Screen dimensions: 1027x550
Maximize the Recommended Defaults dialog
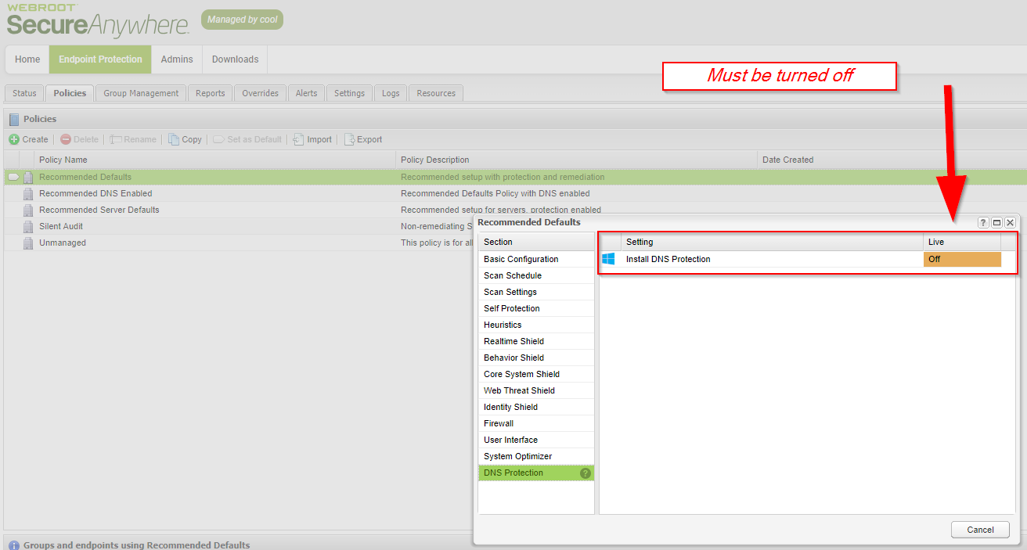pos(996,223)
